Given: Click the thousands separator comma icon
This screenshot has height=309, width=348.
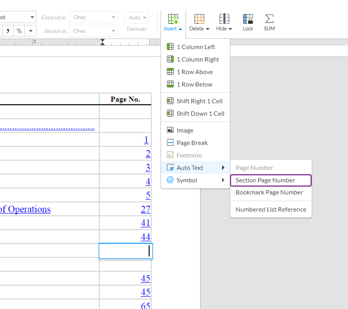Looking at the screenshot, I should (7, 31).
